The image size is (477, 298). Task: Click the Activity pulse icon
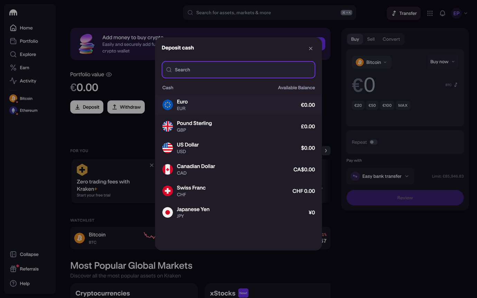pos(13,81)
